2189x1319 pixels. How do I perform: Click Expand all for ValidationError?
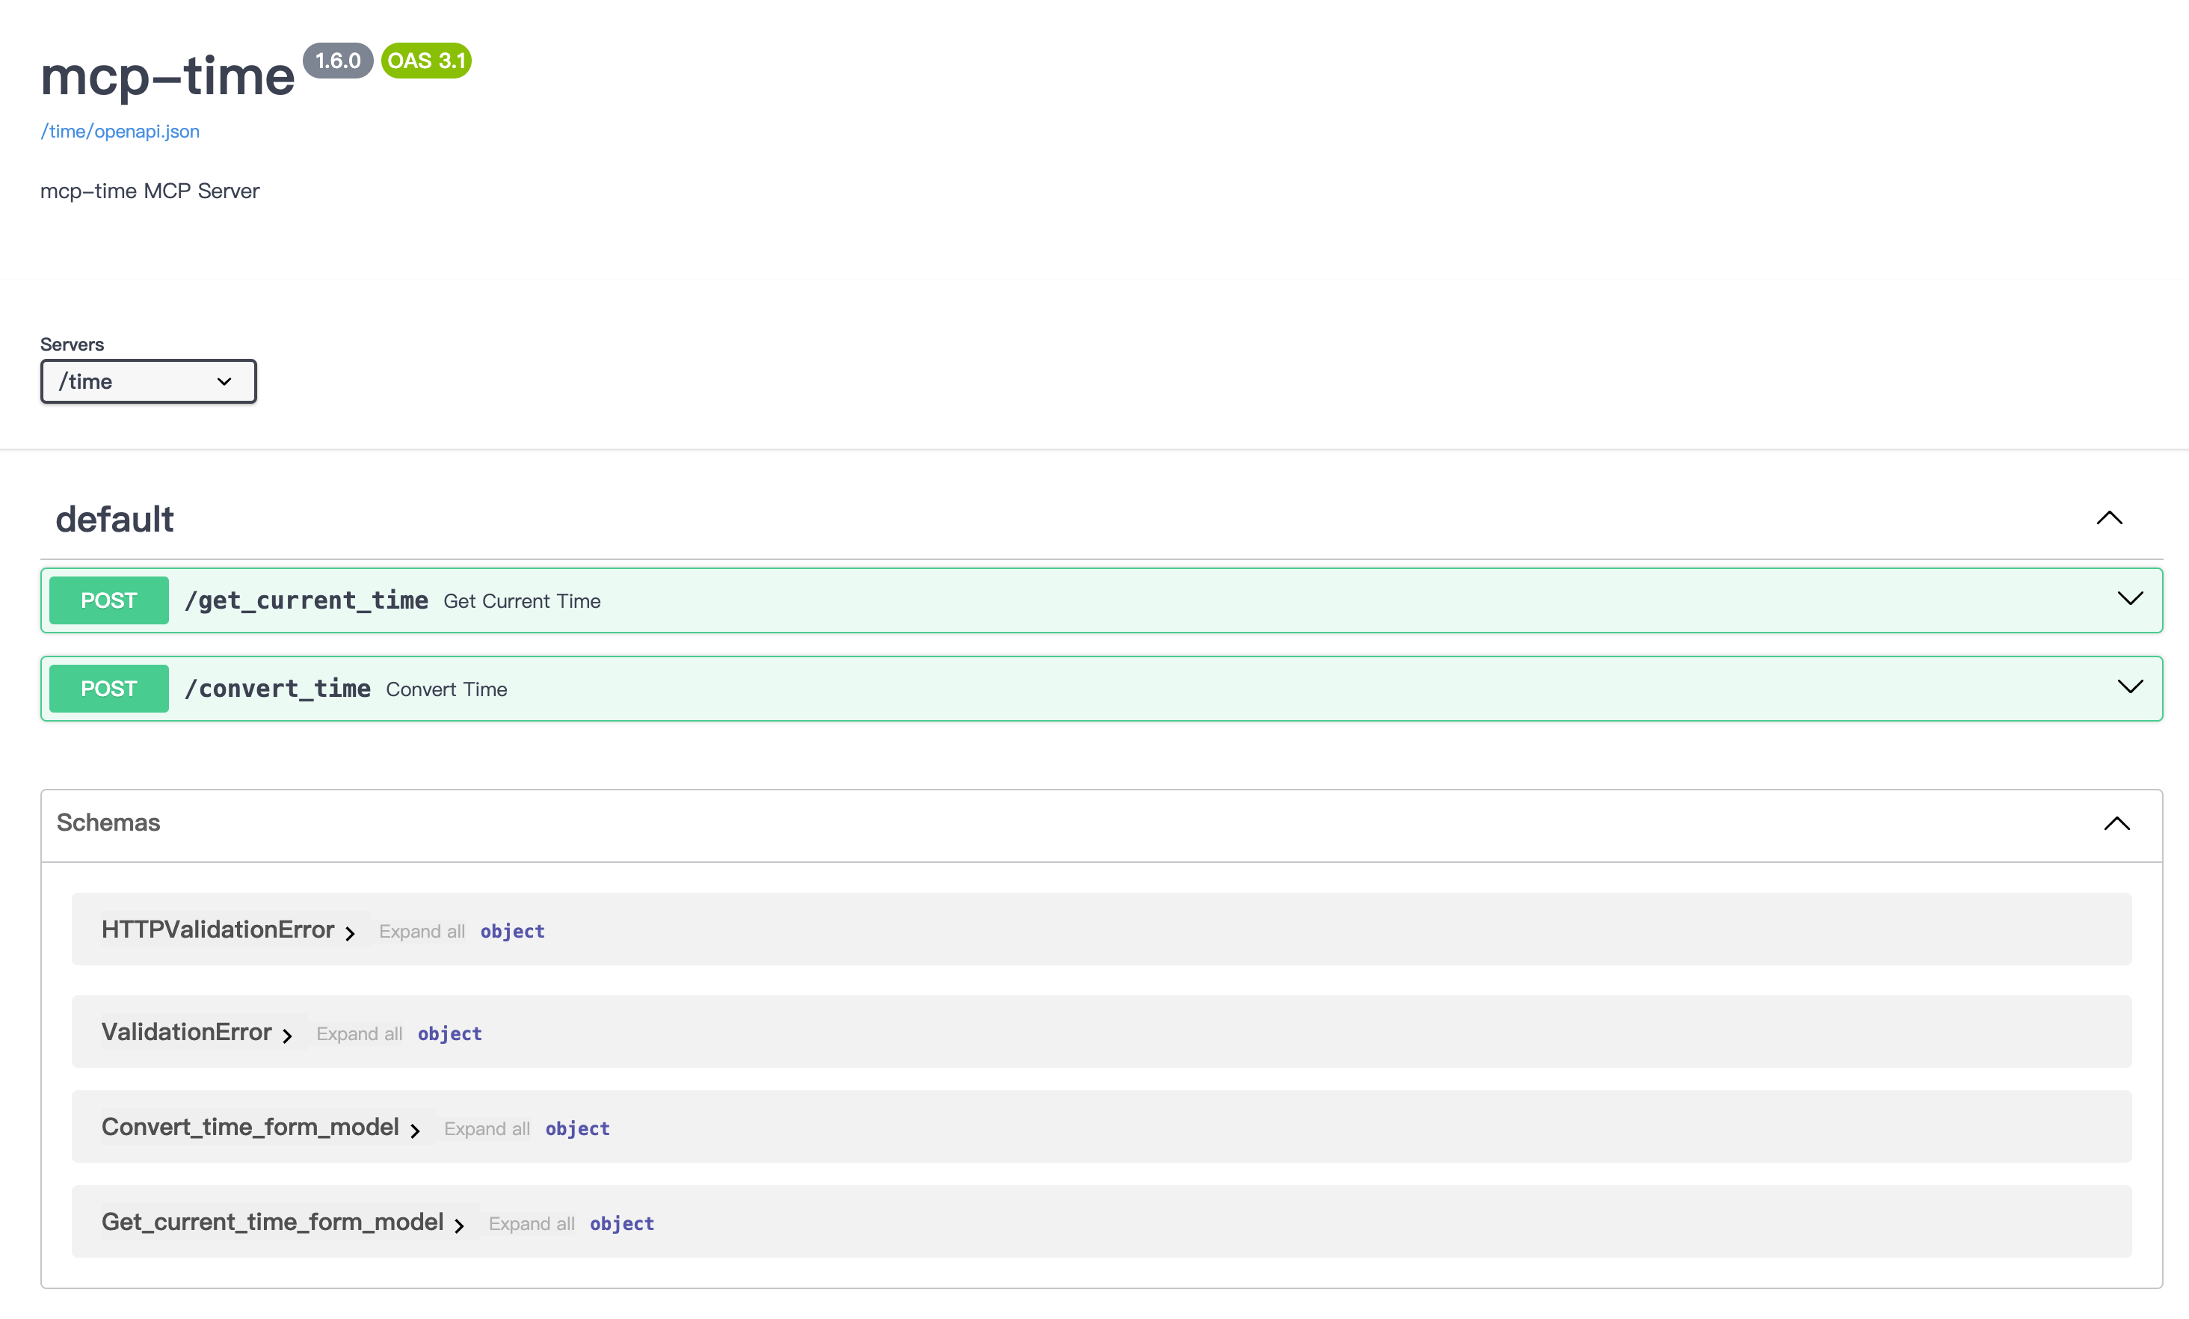tap(359, 1033)
